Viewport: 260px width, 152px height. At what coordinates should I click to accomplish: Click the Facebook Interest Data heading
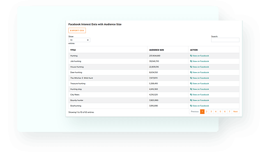tap(95, 24)
